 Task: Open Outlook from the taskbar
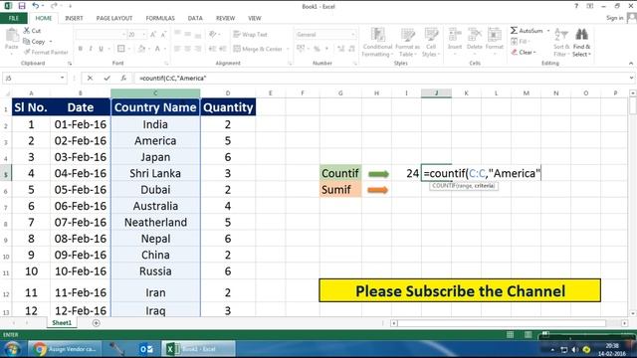pos(146,349)
